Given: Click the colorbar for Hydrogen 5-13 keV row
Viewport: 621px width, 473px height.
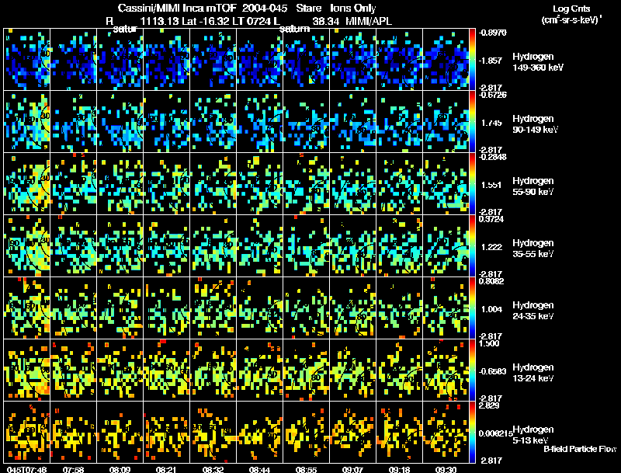Looking at the screenshot, I should click(472, 433).
